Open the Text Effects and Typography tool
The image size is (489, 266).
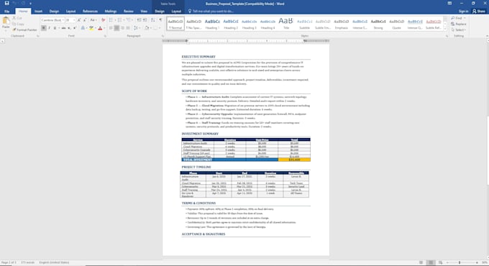[x=83, y=28]
